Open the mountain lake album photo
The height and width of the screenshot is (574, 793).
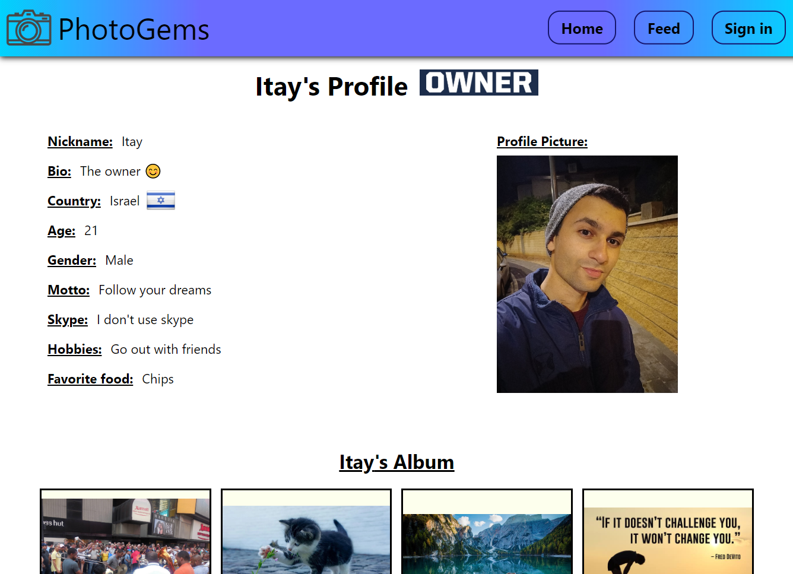(x=487, y=544)
